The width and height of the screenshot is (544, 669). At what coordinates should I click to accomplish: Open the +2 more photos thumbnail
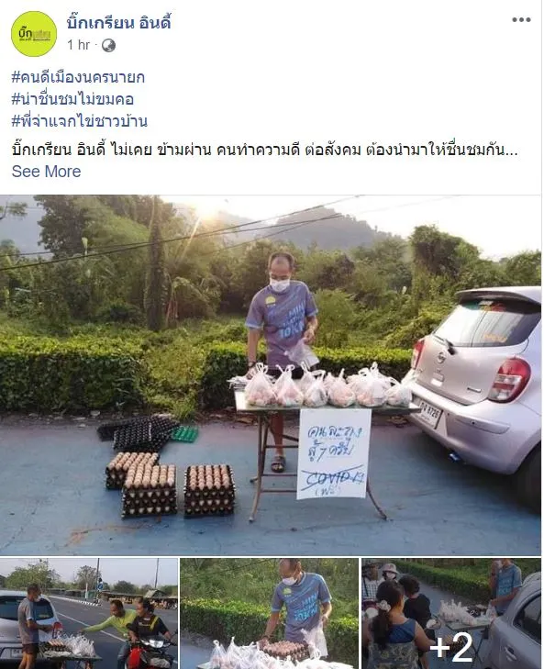click(x=451, y=614)
